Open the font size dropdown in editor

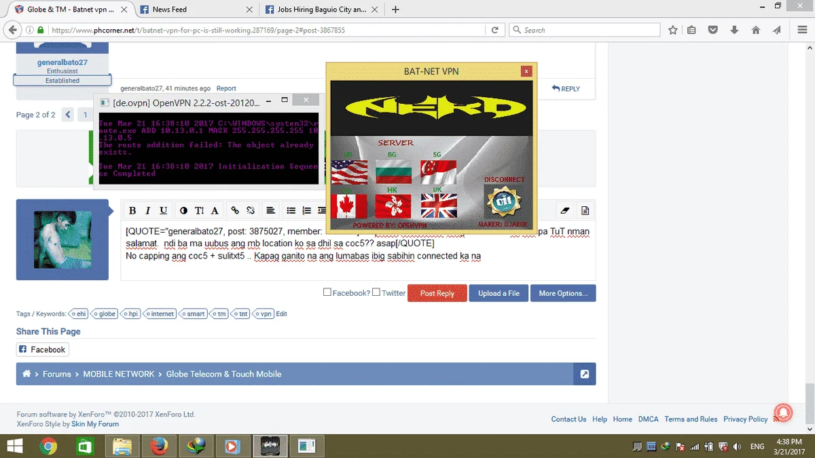[199, 210]
